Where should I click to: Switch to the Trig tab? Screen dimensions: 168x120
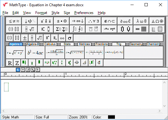click(119, 44)
